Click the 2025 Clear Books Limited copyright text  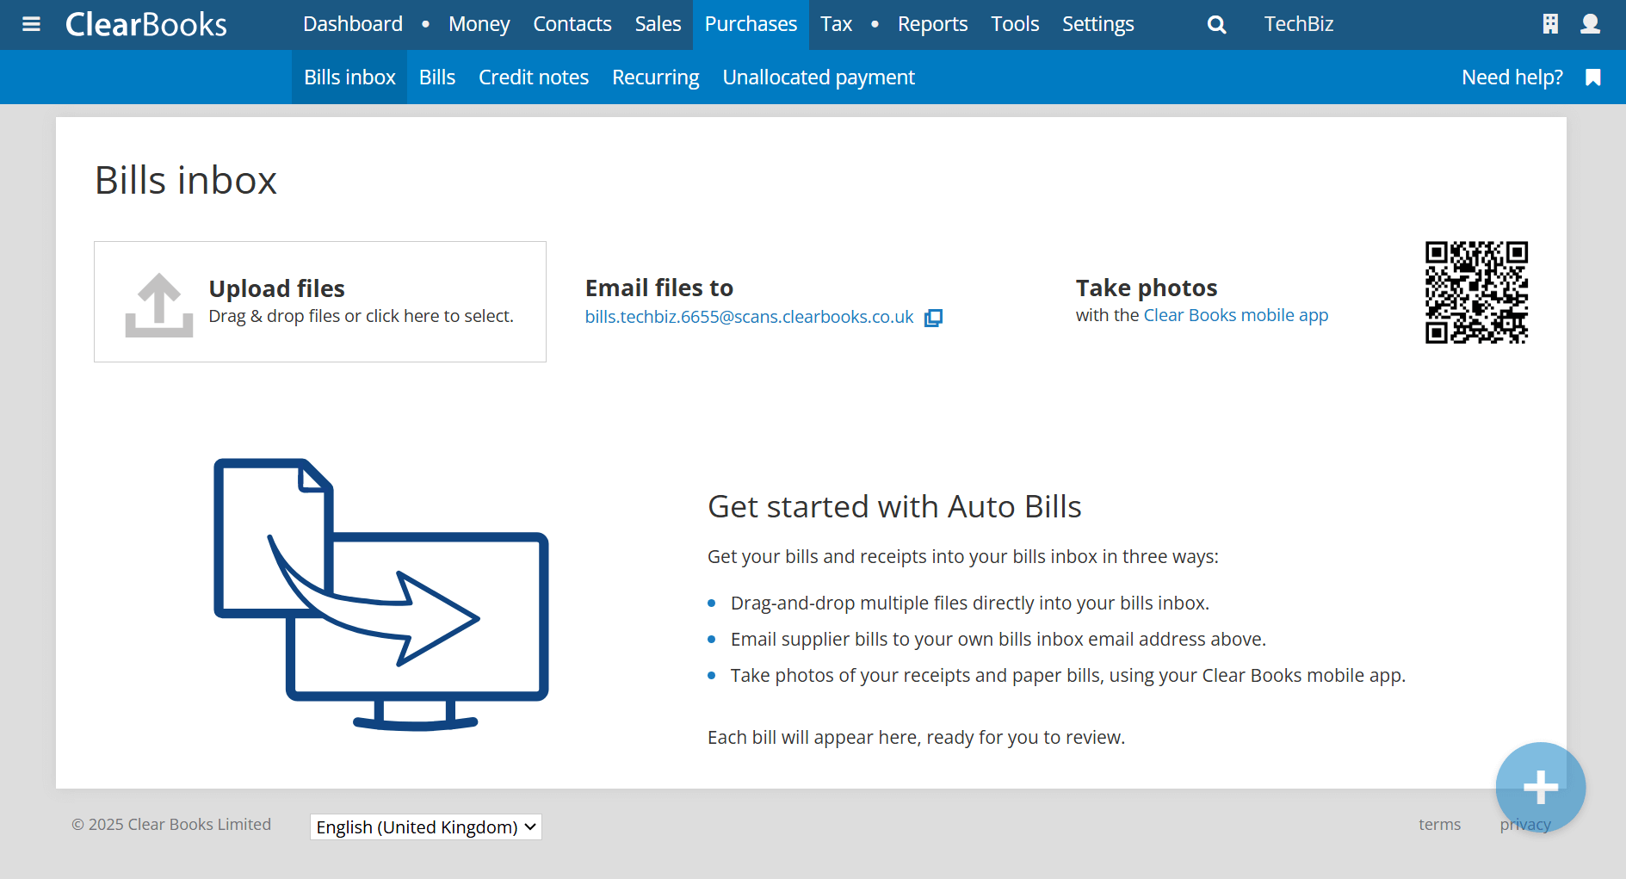[x=171, y=825]
